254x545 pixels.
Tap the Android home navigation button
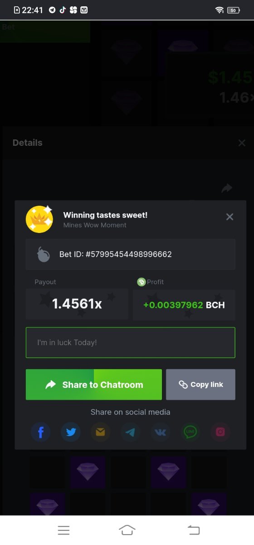point(127,530)
